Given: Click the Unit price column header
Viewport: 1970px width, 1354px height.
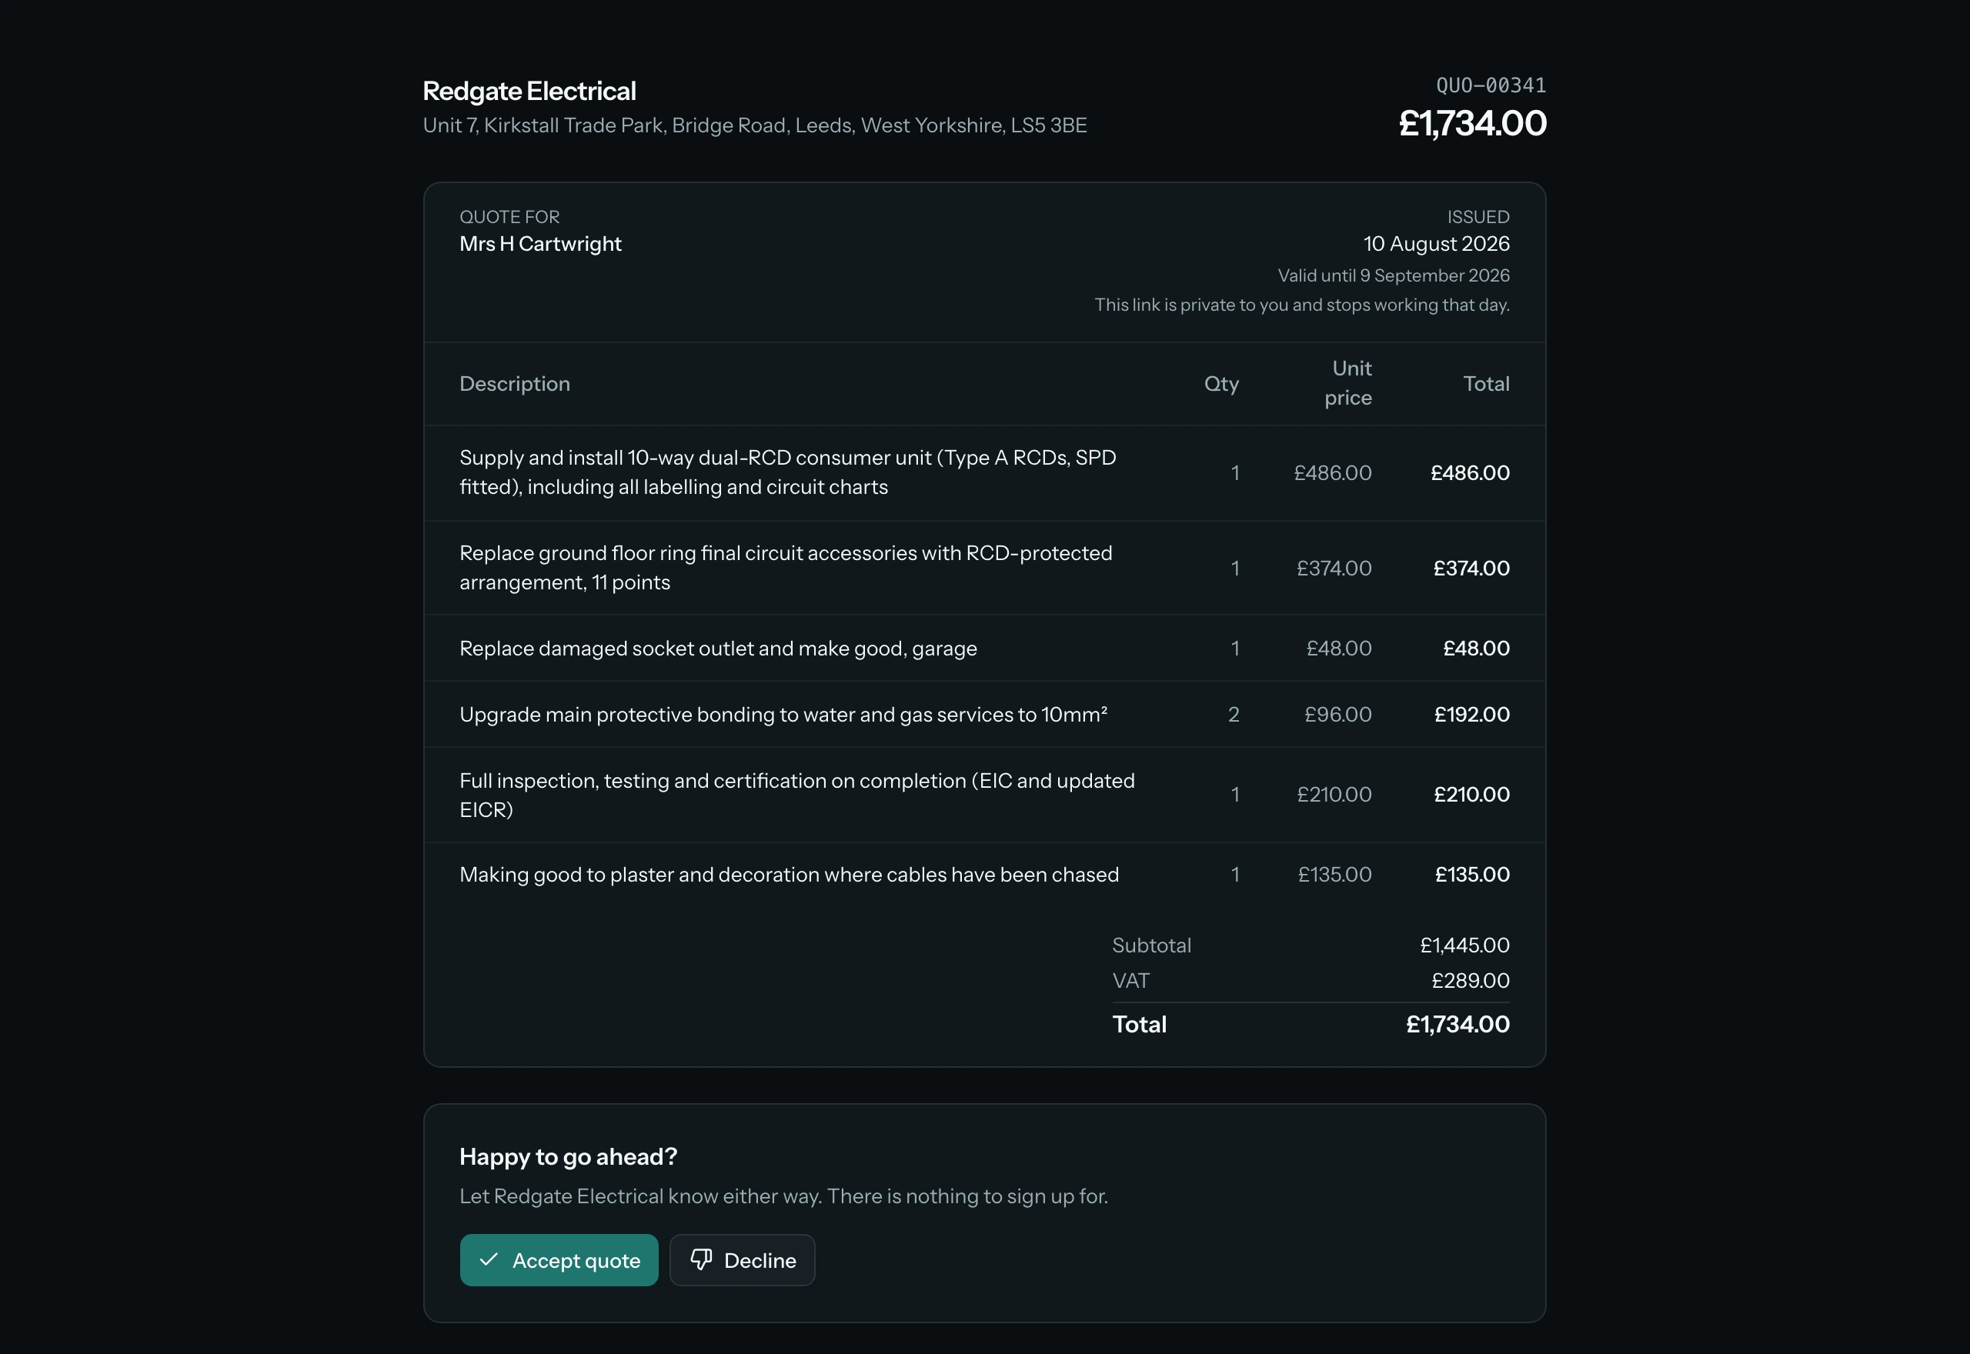Looking at the screenshot, I should point(1348,383).
